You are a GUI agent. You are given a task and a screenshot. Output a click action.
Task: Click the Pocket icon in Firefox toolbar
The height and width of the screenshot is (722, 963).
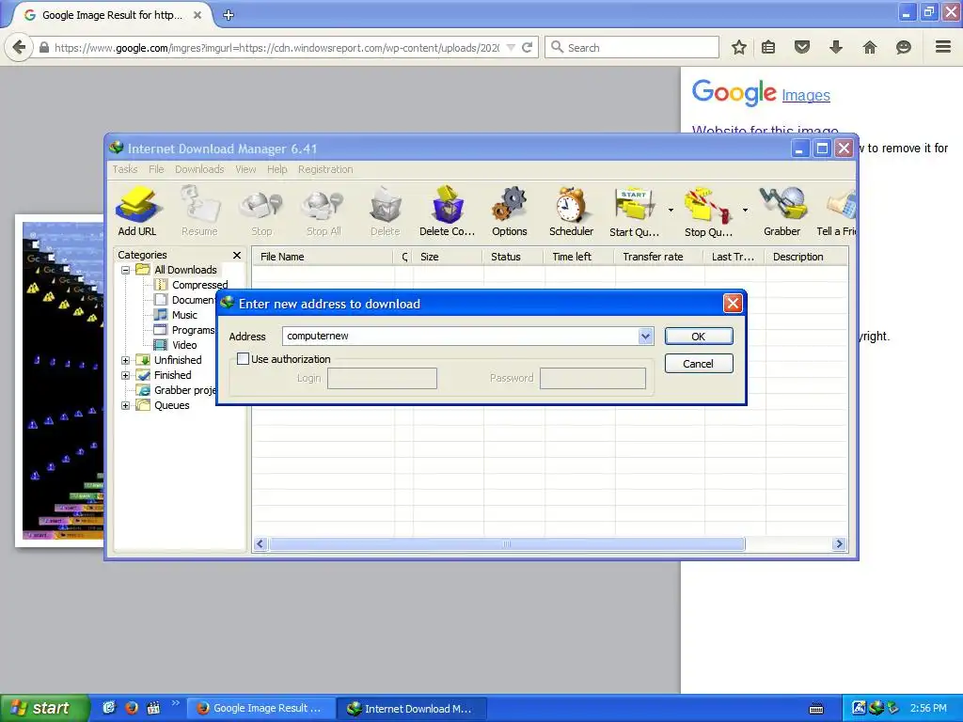(x=802, y=47)
